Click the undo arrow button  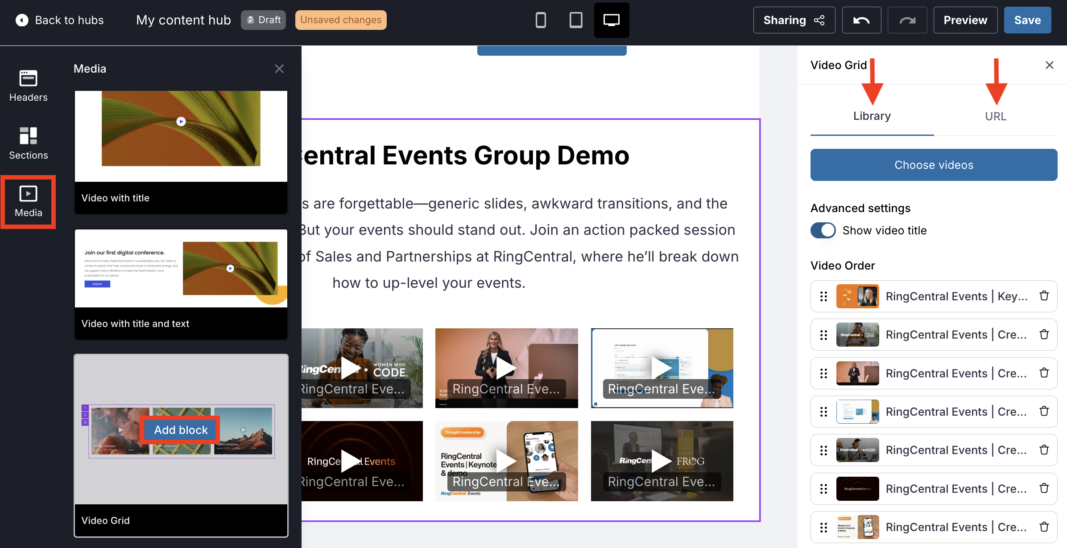click(861, 20)
